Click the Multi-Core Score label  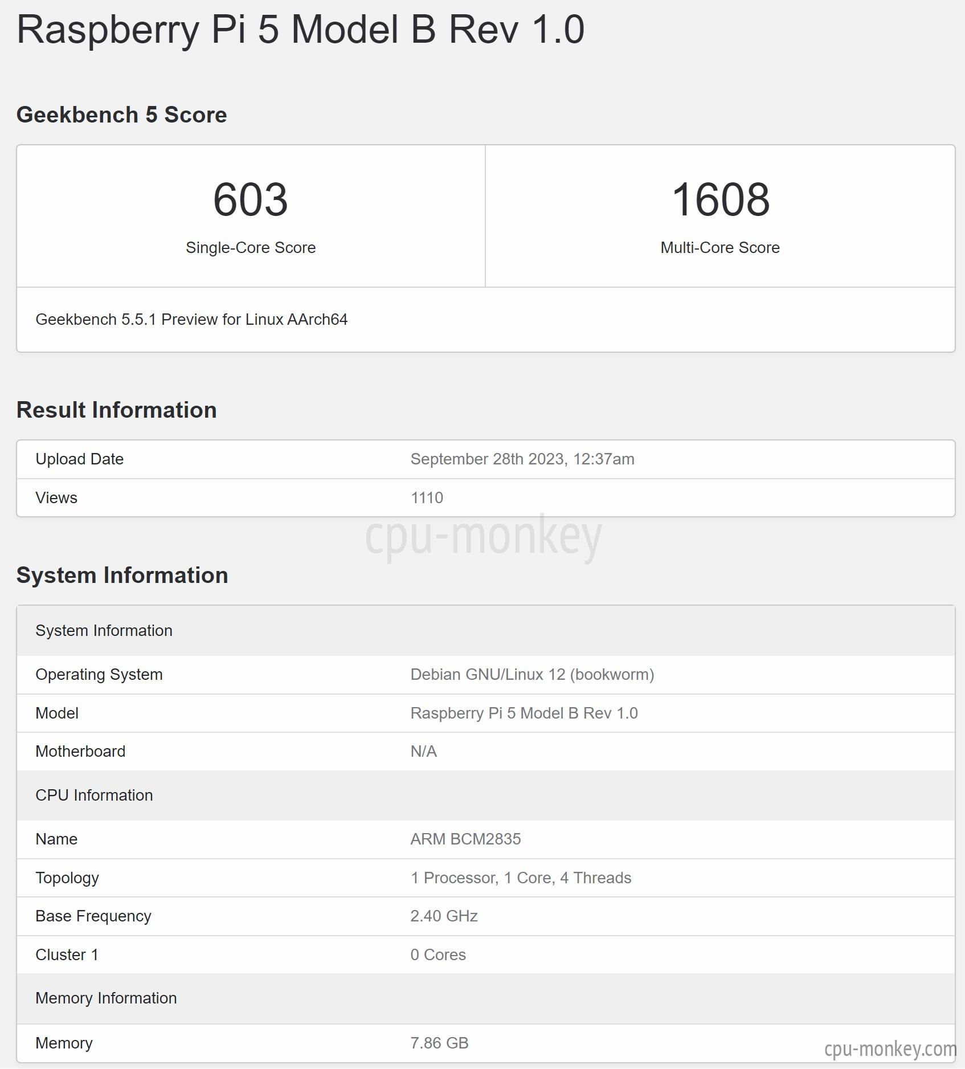click(x=720, y=248)
